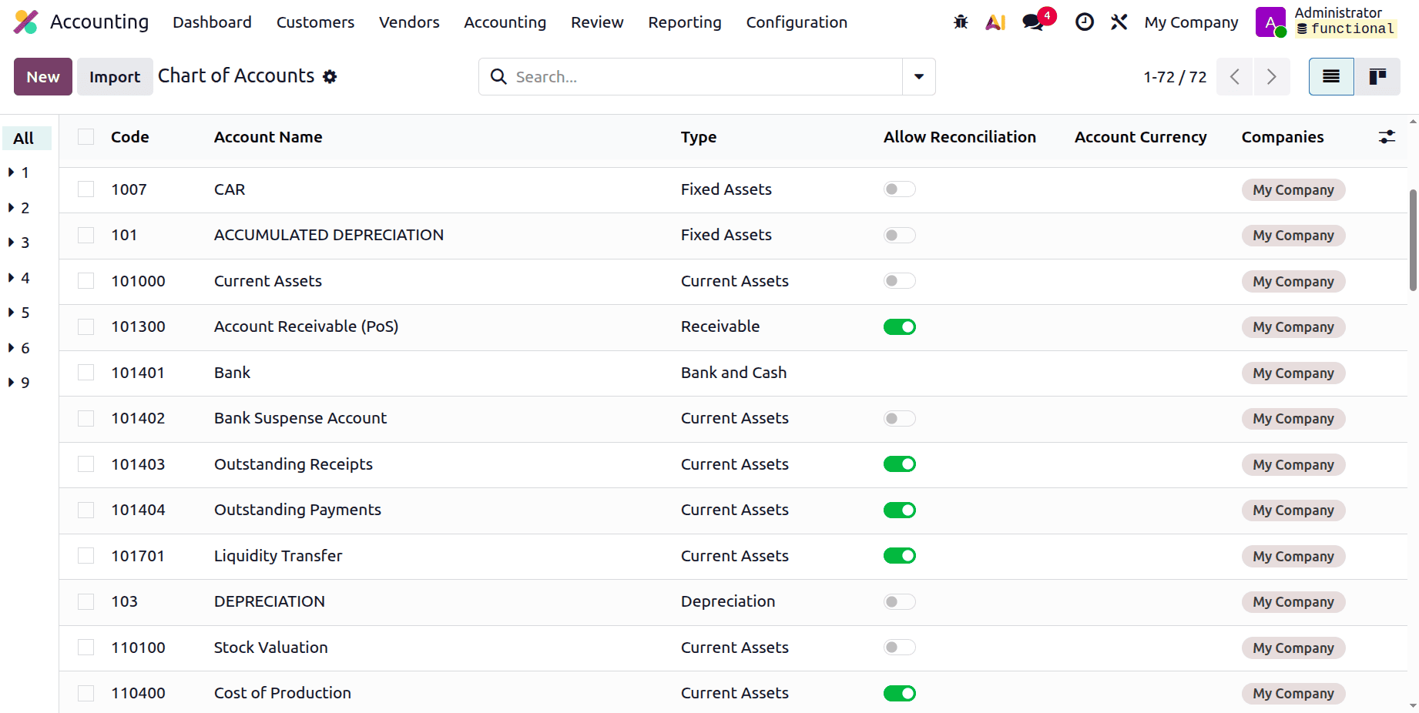Open the tools wrench icon
The image size is (1419, 713).
pyautogui.click(x=1119, y=22)
